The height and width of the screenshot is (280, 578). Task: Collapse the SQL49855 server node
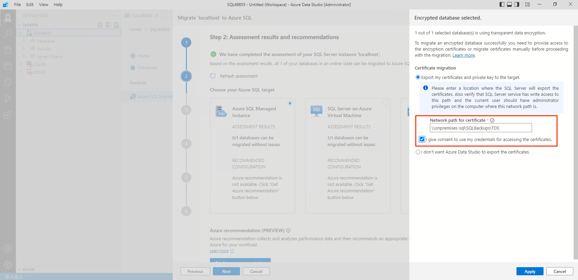coord(21,33)
